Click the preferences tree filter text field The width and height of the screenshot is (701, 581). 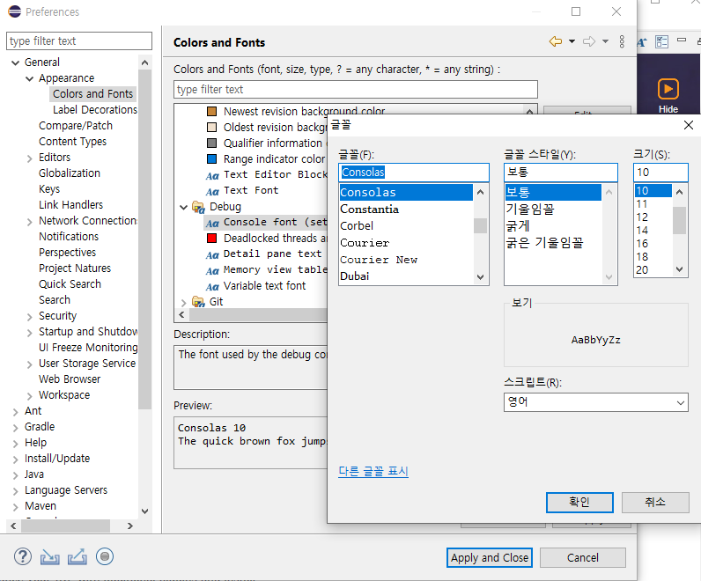click(x=79, y=41)
